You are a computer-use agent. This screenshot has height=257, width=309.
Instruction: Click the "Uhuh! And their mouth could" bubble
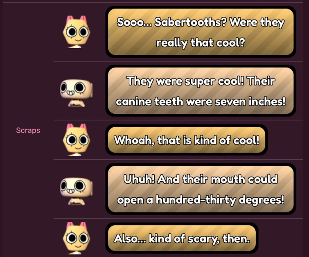coord(201,189)
